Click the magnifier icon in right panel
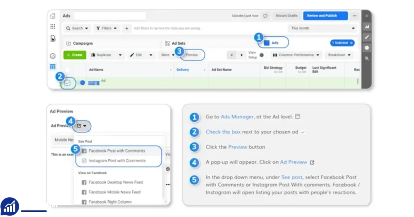The height and width of the screenshot is (217, 414). [x=367, y=58]
